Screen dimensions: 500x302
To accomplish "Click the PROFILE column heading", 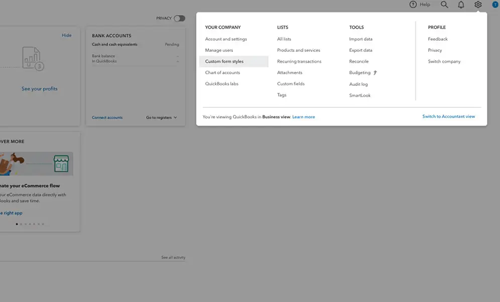I will coord(437,28).
